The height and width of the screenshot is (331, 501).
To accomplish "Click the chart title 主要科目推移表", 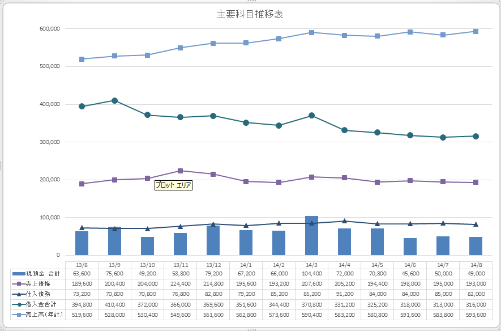I will [250, 15].
